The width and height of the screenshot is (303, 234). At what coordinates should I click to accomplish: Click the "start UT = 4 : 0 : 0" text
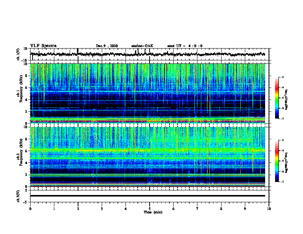click(185, 46)
